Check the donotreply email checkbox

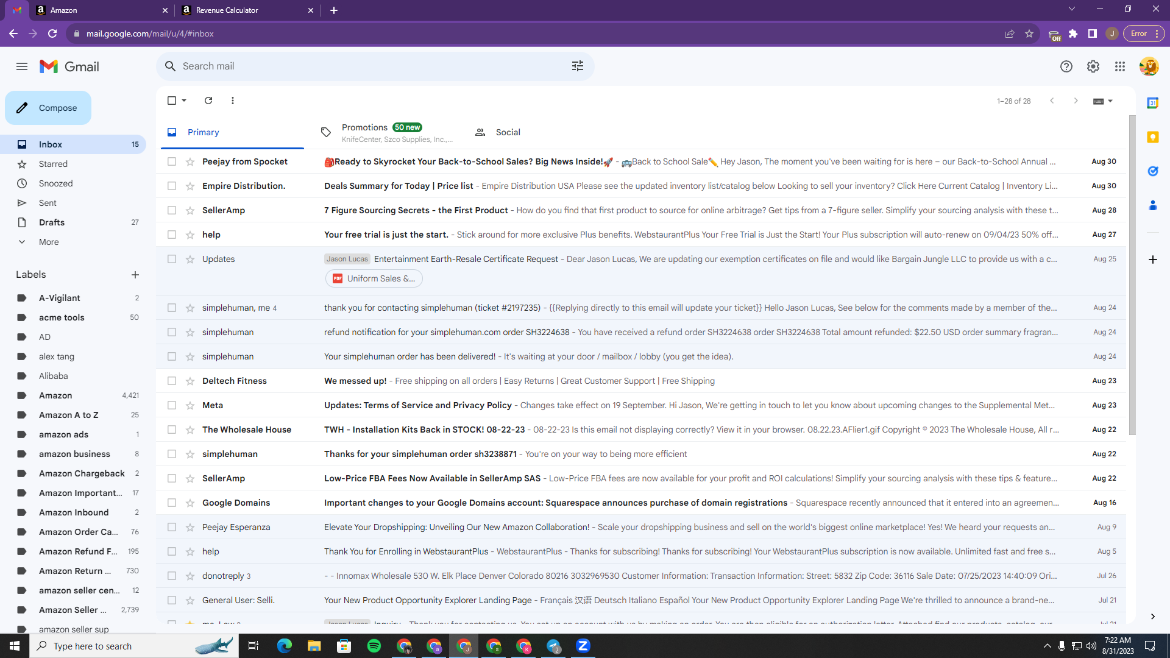pyautogui.click(x=172, y=576)
